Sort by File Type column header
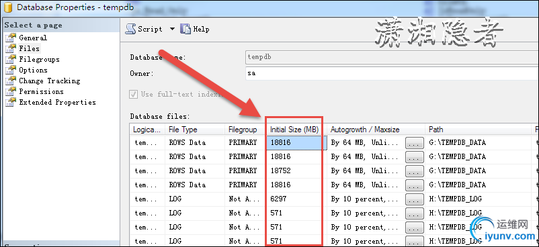The width and height of the screenshot is (539, 247). 195,130
